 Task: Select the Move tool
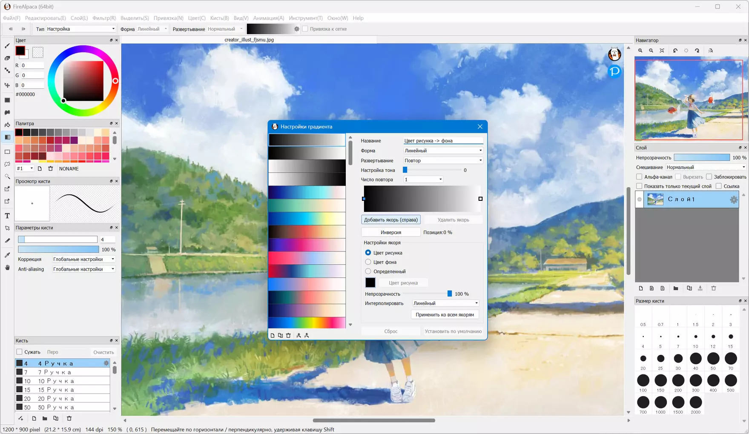[7, 85]
